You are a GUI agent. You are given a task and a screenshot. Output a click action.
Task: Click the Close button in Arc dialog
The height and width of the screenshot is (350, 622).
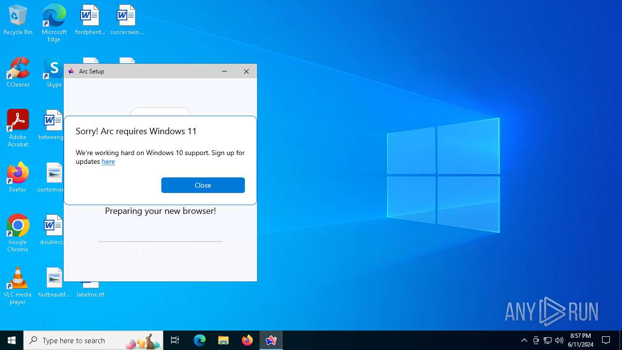203,185
